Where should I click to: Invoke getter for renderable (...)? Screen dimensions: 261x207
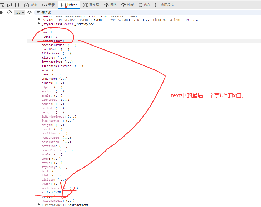click(x=67, y=138)
